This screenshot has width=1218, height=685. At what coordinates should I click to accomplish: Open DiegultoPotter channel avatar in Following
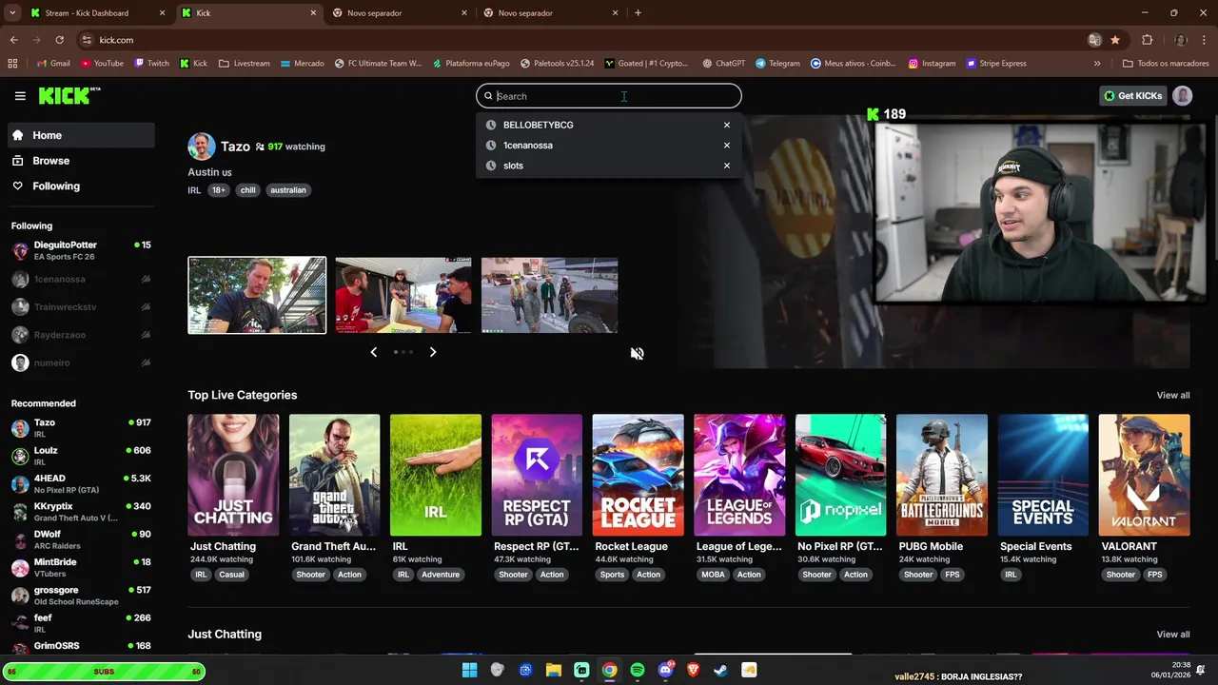point(20,251)
